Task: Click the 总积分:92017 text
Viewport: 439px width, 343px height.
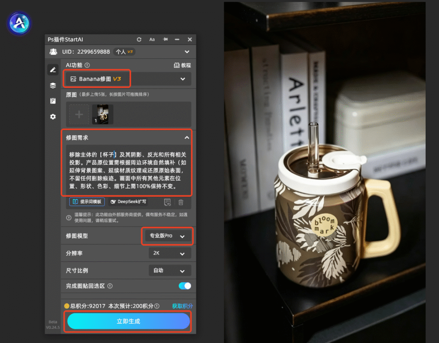Action: pyautogui.click(x=87, y=306)
